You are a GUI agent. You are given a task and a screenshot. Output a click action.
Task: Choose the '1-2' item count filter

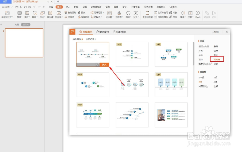pos(201,77)
